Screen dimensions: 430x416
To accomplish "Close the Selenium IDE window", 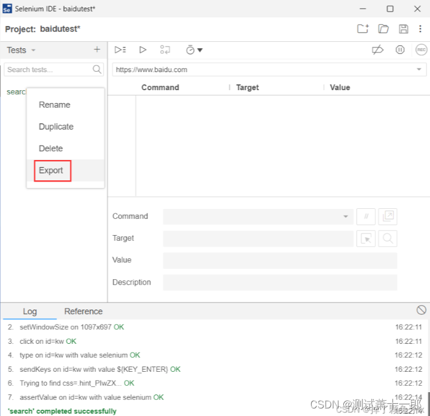I will coord(417,9).
